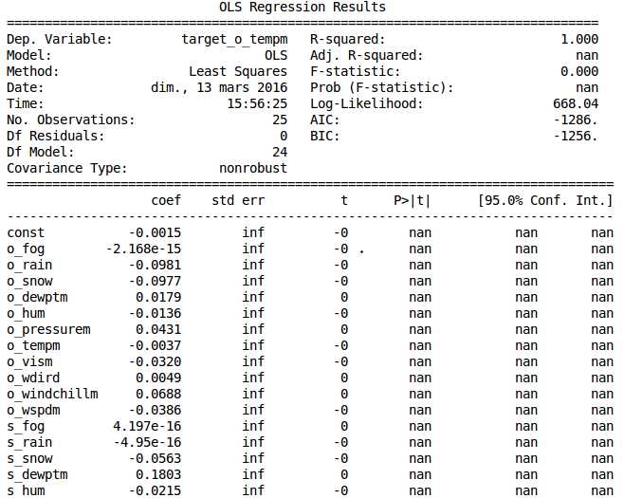Click the F-statistic value 0.000
The image size is (624, 498).
(579, 72)
